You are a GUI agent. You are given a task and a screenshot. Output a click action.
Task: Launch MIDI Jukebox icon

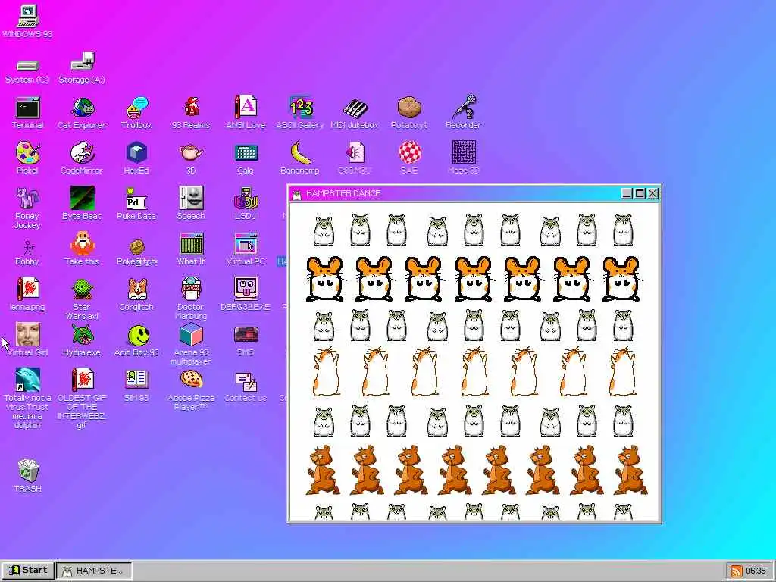pos(355,108)
